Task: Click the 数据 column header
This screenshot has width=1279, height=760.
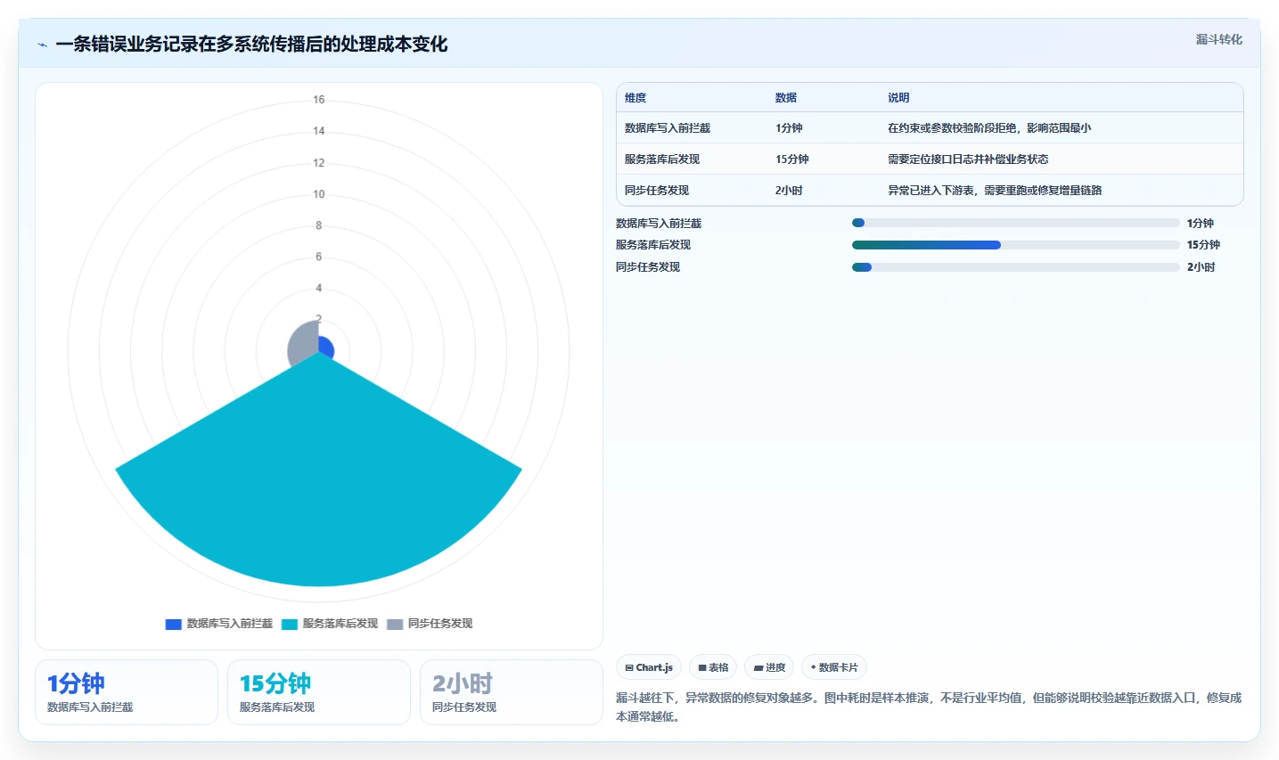Action: click(x=786, y=98)
